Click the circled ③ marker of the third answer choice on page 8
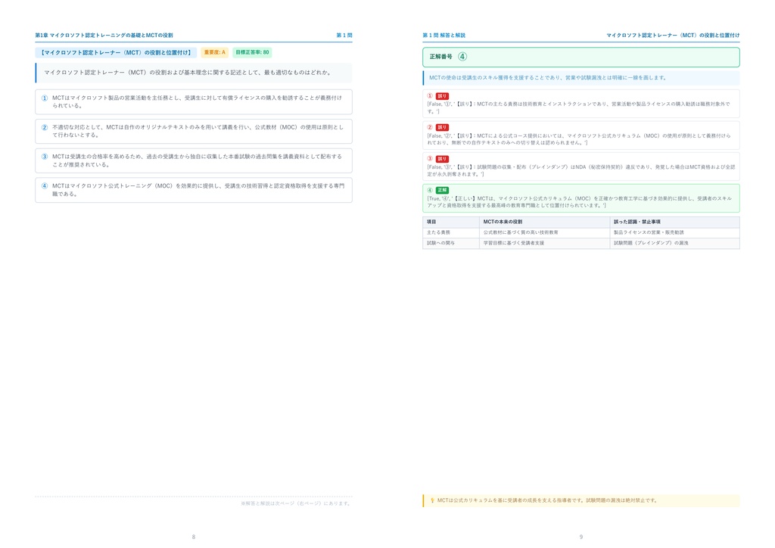Image resolution: width=775 pixels, height=548 pixels. (45, 157)
